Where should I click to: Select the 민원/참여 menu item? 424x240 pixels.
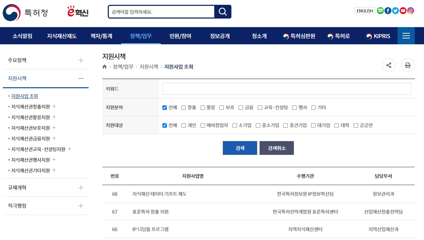[x=180, y=35]
